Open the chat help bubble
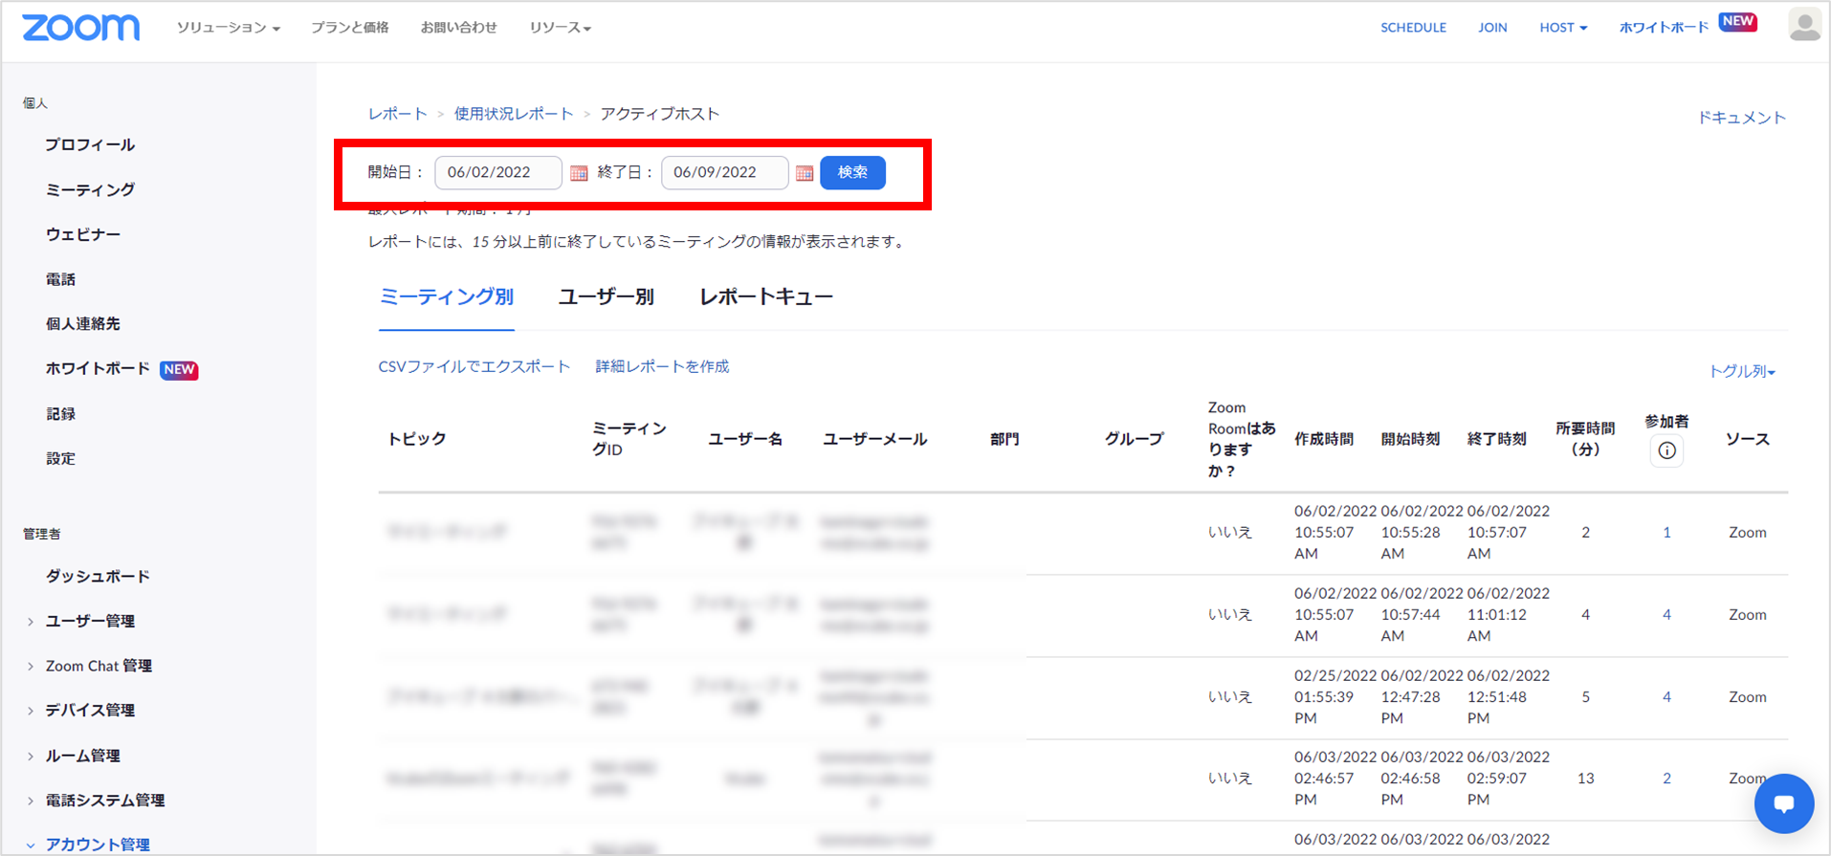 1784,803
